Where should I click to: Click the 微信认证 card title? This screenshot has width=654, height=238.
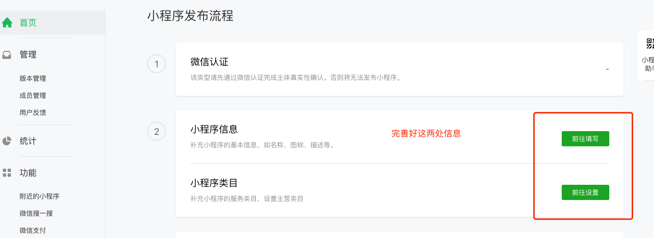tap(210, 62)
